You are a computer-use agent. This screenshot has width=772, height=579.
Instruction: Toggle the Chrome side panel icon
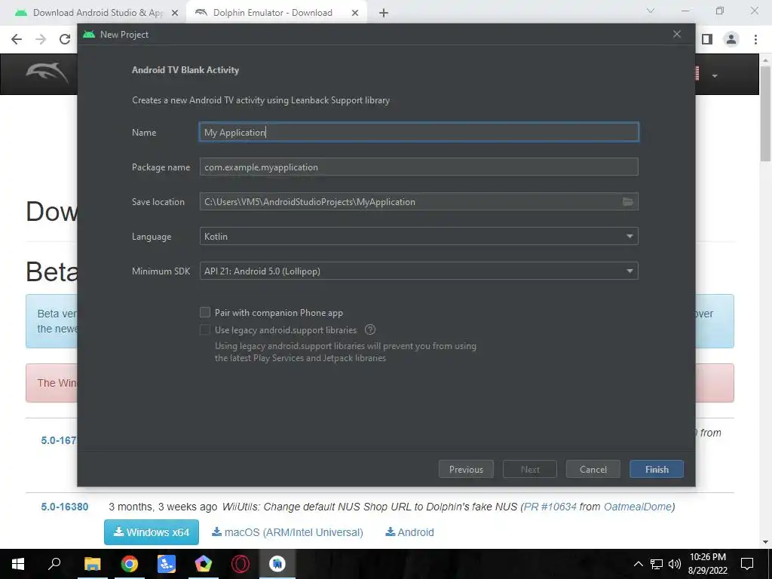[x=707, y=39]
